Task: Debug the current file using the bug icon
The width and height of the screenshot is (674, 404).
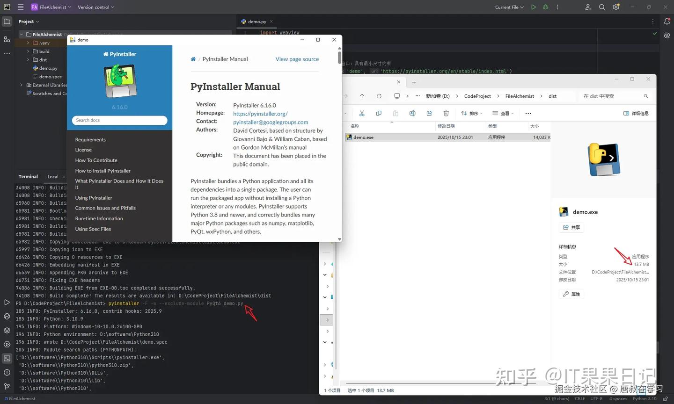Action: click(545, 7)
